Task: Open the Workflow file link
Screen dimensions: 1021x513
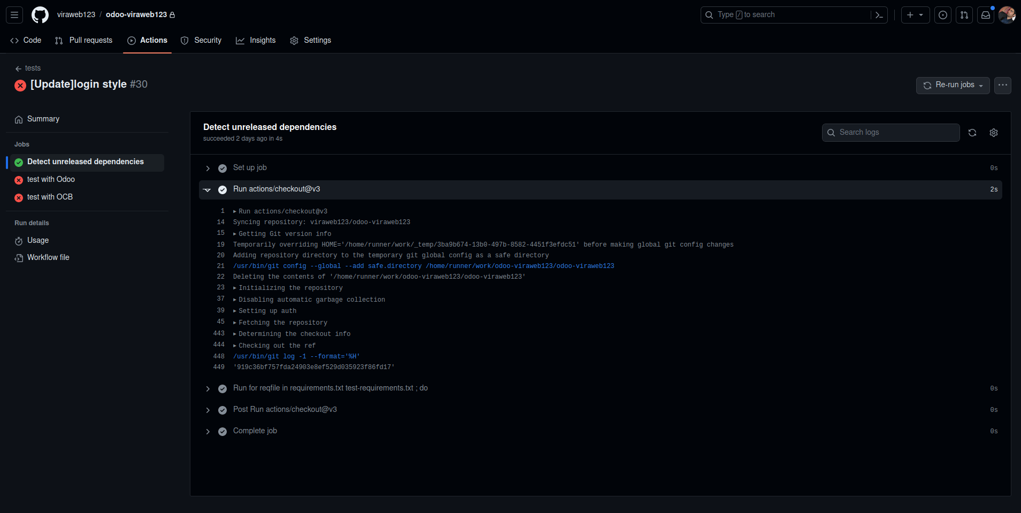Action: (87, 257)
